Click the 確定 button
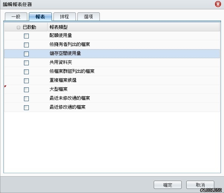224x193 pixels. pyautogui.click(x=168, y=185)
